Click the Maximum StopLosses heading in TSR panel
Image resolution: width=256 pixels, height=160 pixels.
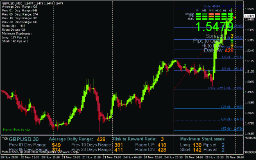pyautogui.click(x=203, y=139)
